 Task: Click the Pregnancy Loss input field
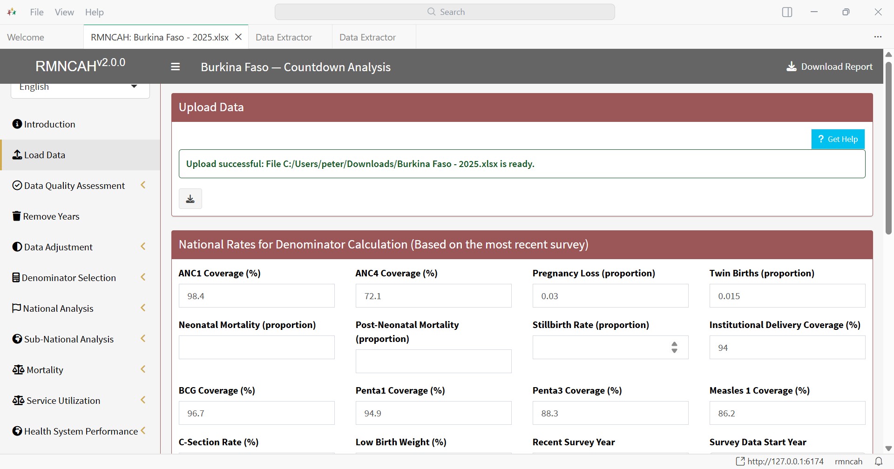tap(610, 296)
